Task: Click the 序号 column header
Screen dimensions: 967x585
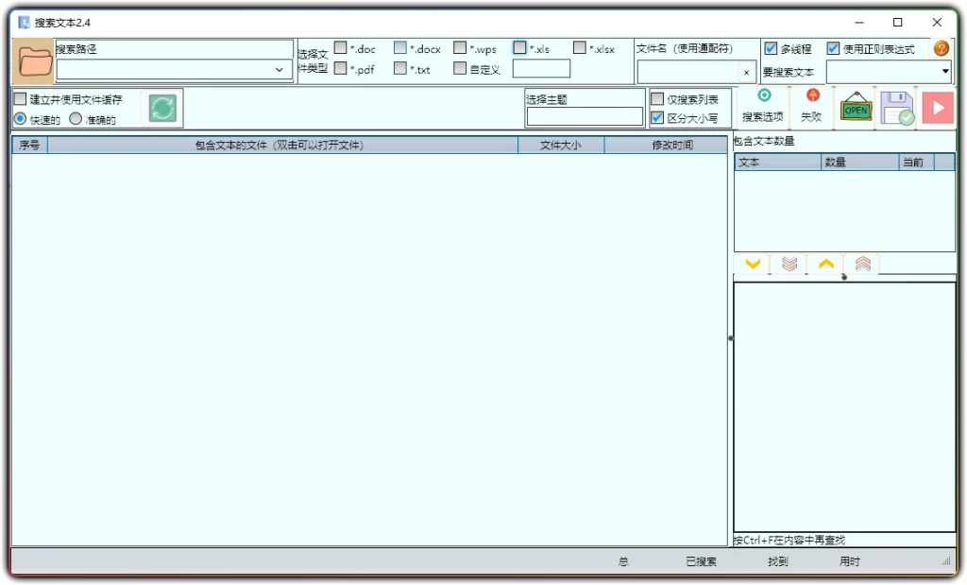Action: tap(29, 145)
